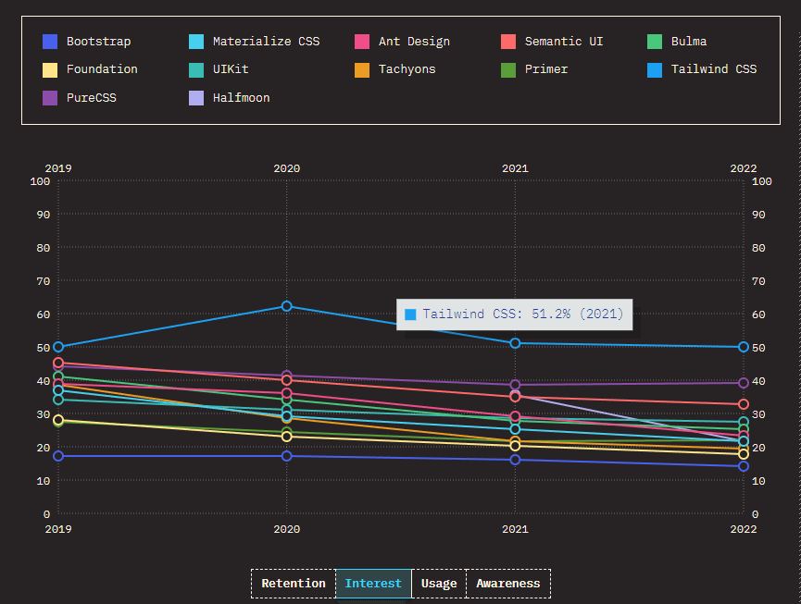Click the Tailwind CSS legend swatch
The width and height of the screenshot is (801, 604).
pyautogui.click(x=655, y=70)
